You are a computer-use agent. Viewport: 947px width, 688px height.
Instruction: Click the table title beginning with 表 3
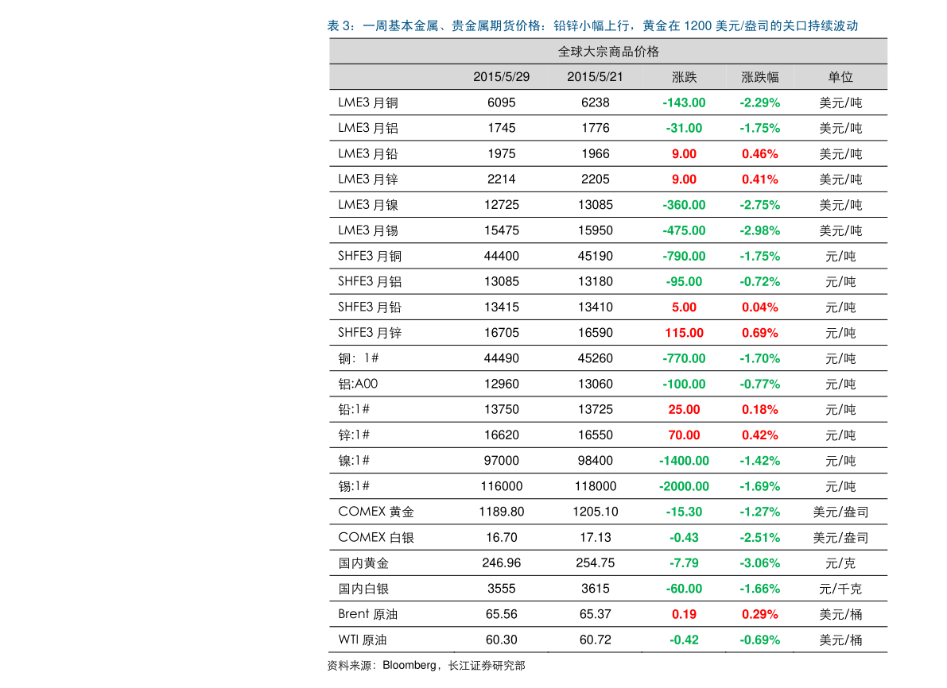click(592, 26)
